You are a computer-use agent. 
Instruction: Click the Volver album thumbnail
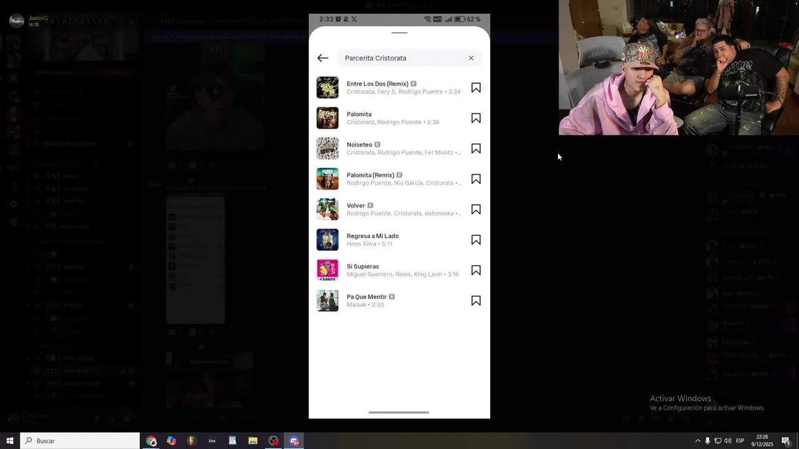328,210
